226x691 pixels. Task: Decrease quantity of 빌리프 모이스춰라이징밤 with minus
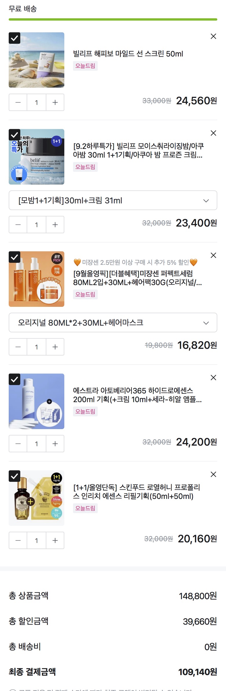click(18, 225)
